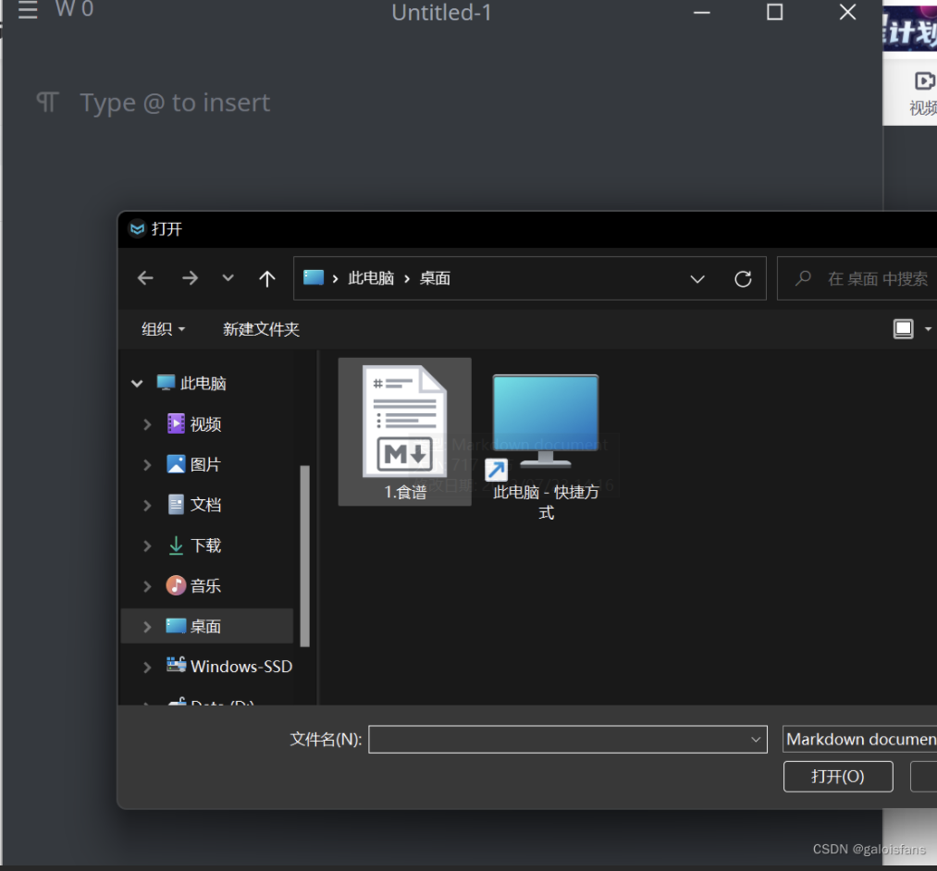
Task: Click 新建文件夹 to create folder
Action: click(x=261, y=329)
